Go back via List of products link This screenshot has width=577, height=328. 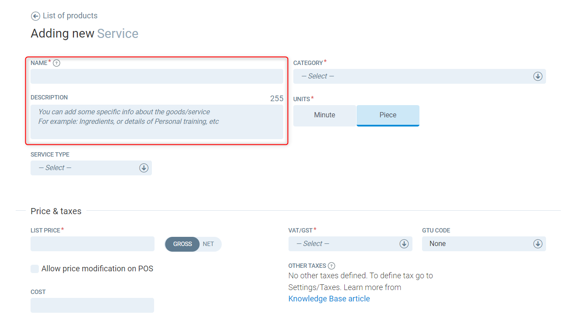[x=70, y=16]
